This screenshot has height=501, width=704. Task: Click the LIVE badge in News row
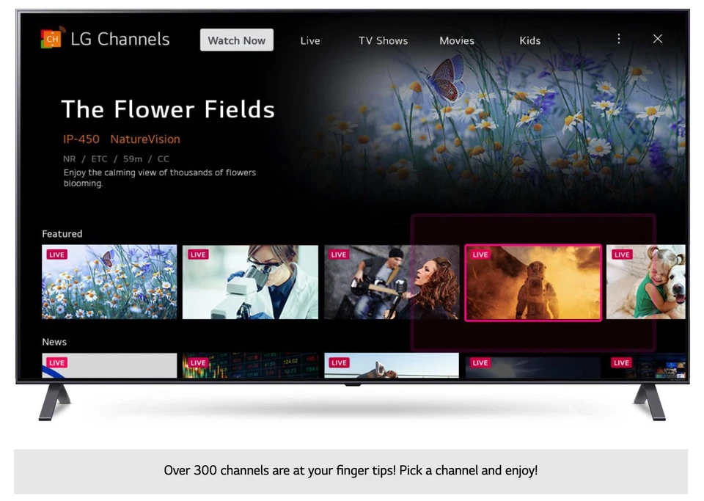pyautogui.click(x=56, y=362)
